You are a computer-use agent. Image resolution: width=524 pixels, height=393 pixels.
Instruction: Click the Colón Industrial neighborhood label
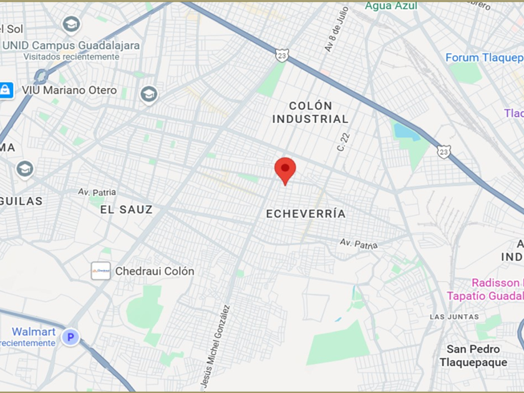(311, 112)
